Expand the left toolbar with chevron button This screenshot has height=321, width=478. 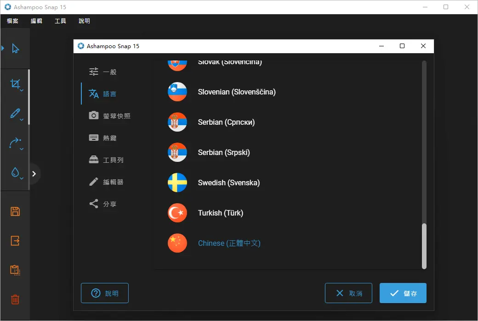pos(34,174)
